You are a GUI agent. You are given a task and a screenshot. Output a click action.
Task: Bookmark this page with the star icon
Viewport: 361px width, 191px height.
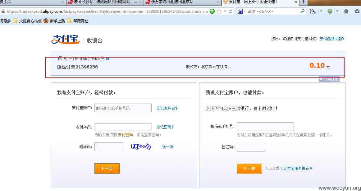coord(219,11)
